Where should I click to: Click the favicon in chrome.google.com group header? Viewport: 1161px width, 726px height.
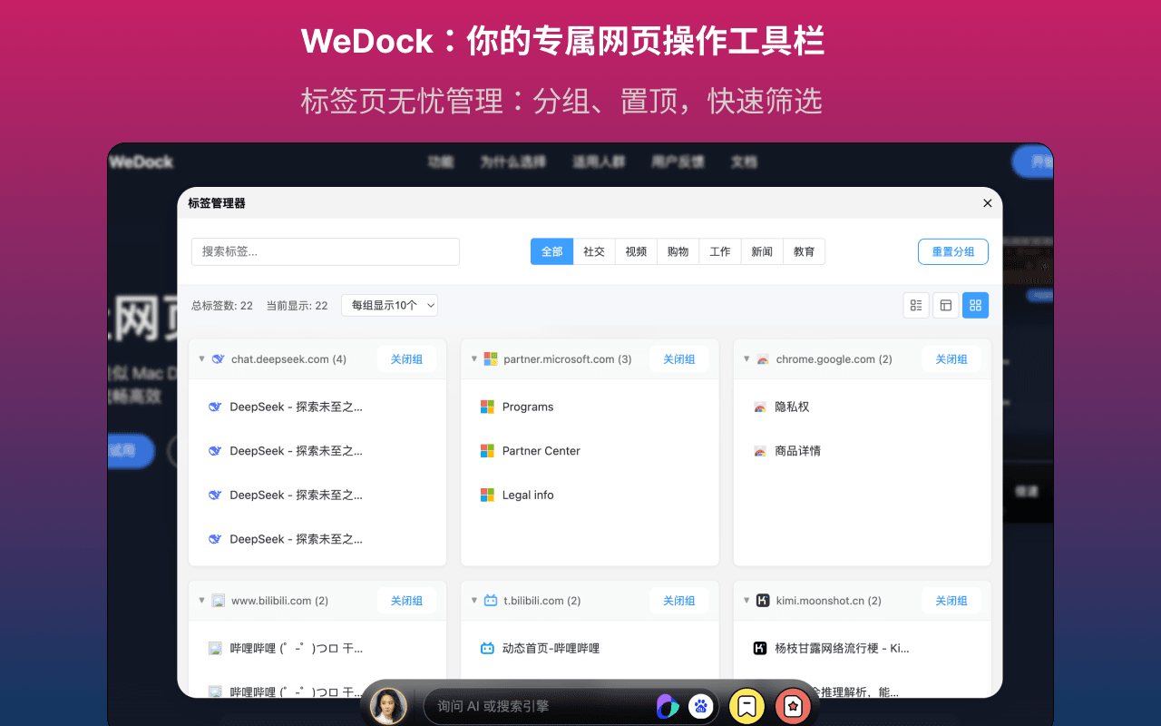[763, 359]
